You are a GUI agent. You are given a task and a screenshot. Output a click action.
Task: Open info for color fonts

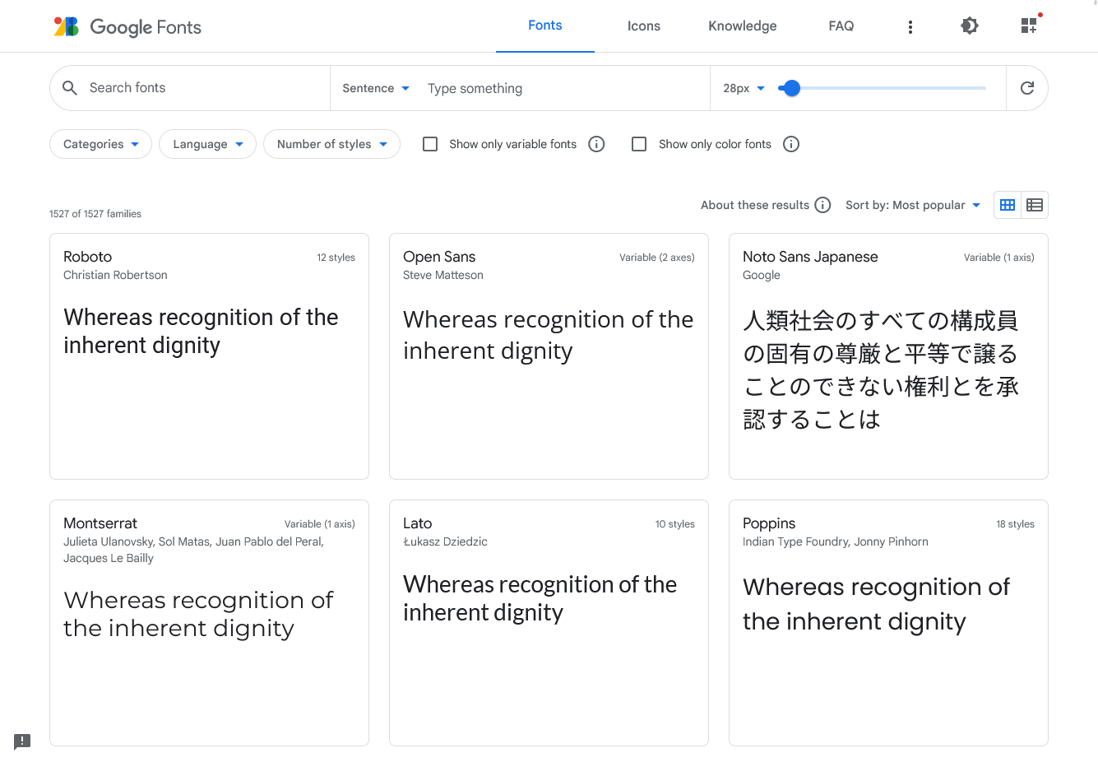791,144
